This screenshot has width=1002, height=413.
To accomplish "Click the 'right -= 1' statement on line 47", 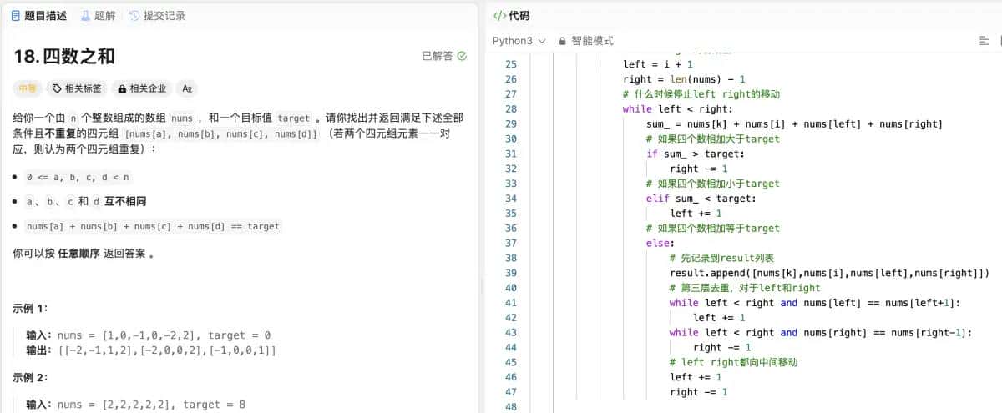I will pos(698,392).
